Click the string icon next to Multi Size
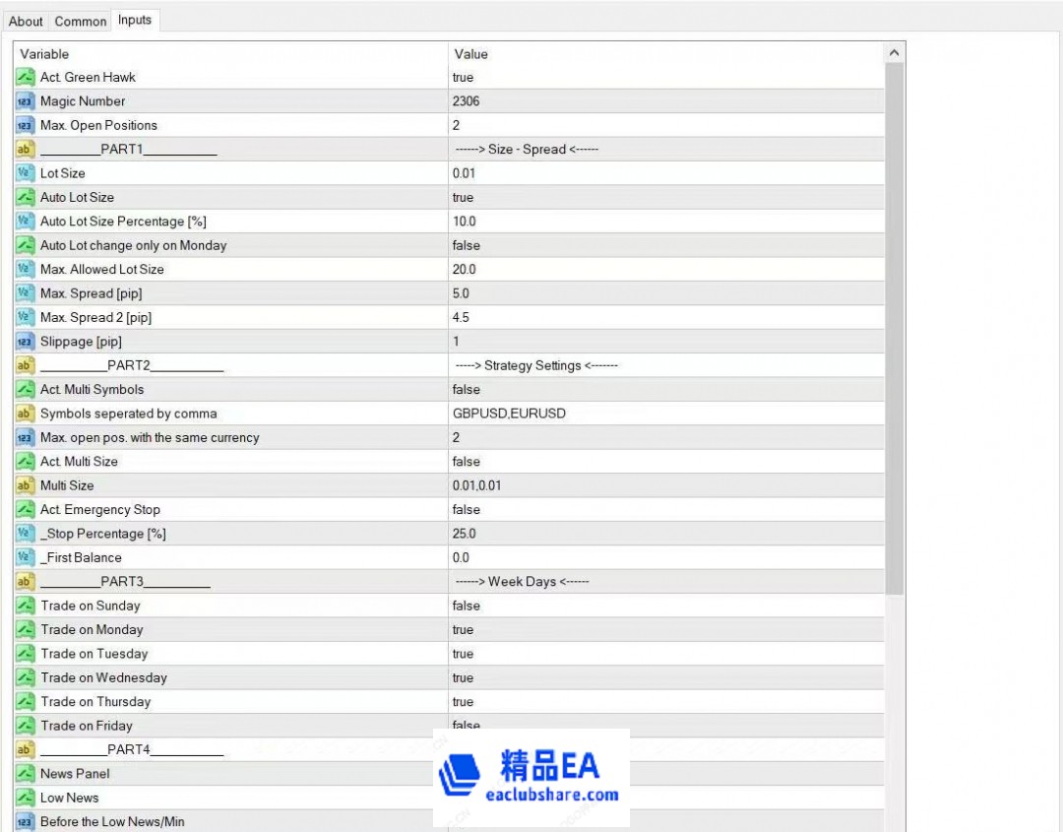Screen dimensions: 1063x832 click(26, 485)
